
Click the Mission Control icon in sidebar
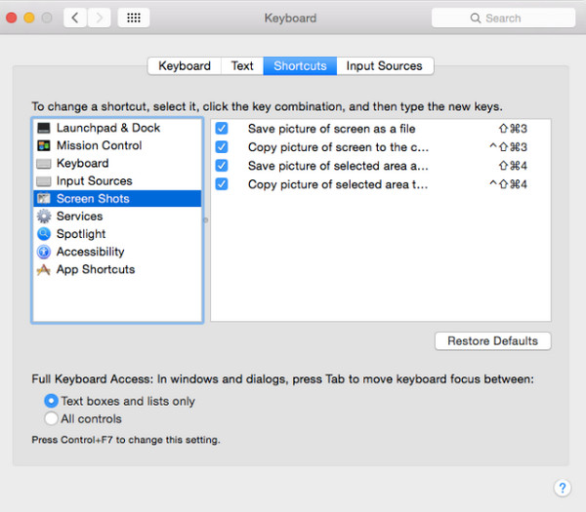coord(43,146)
